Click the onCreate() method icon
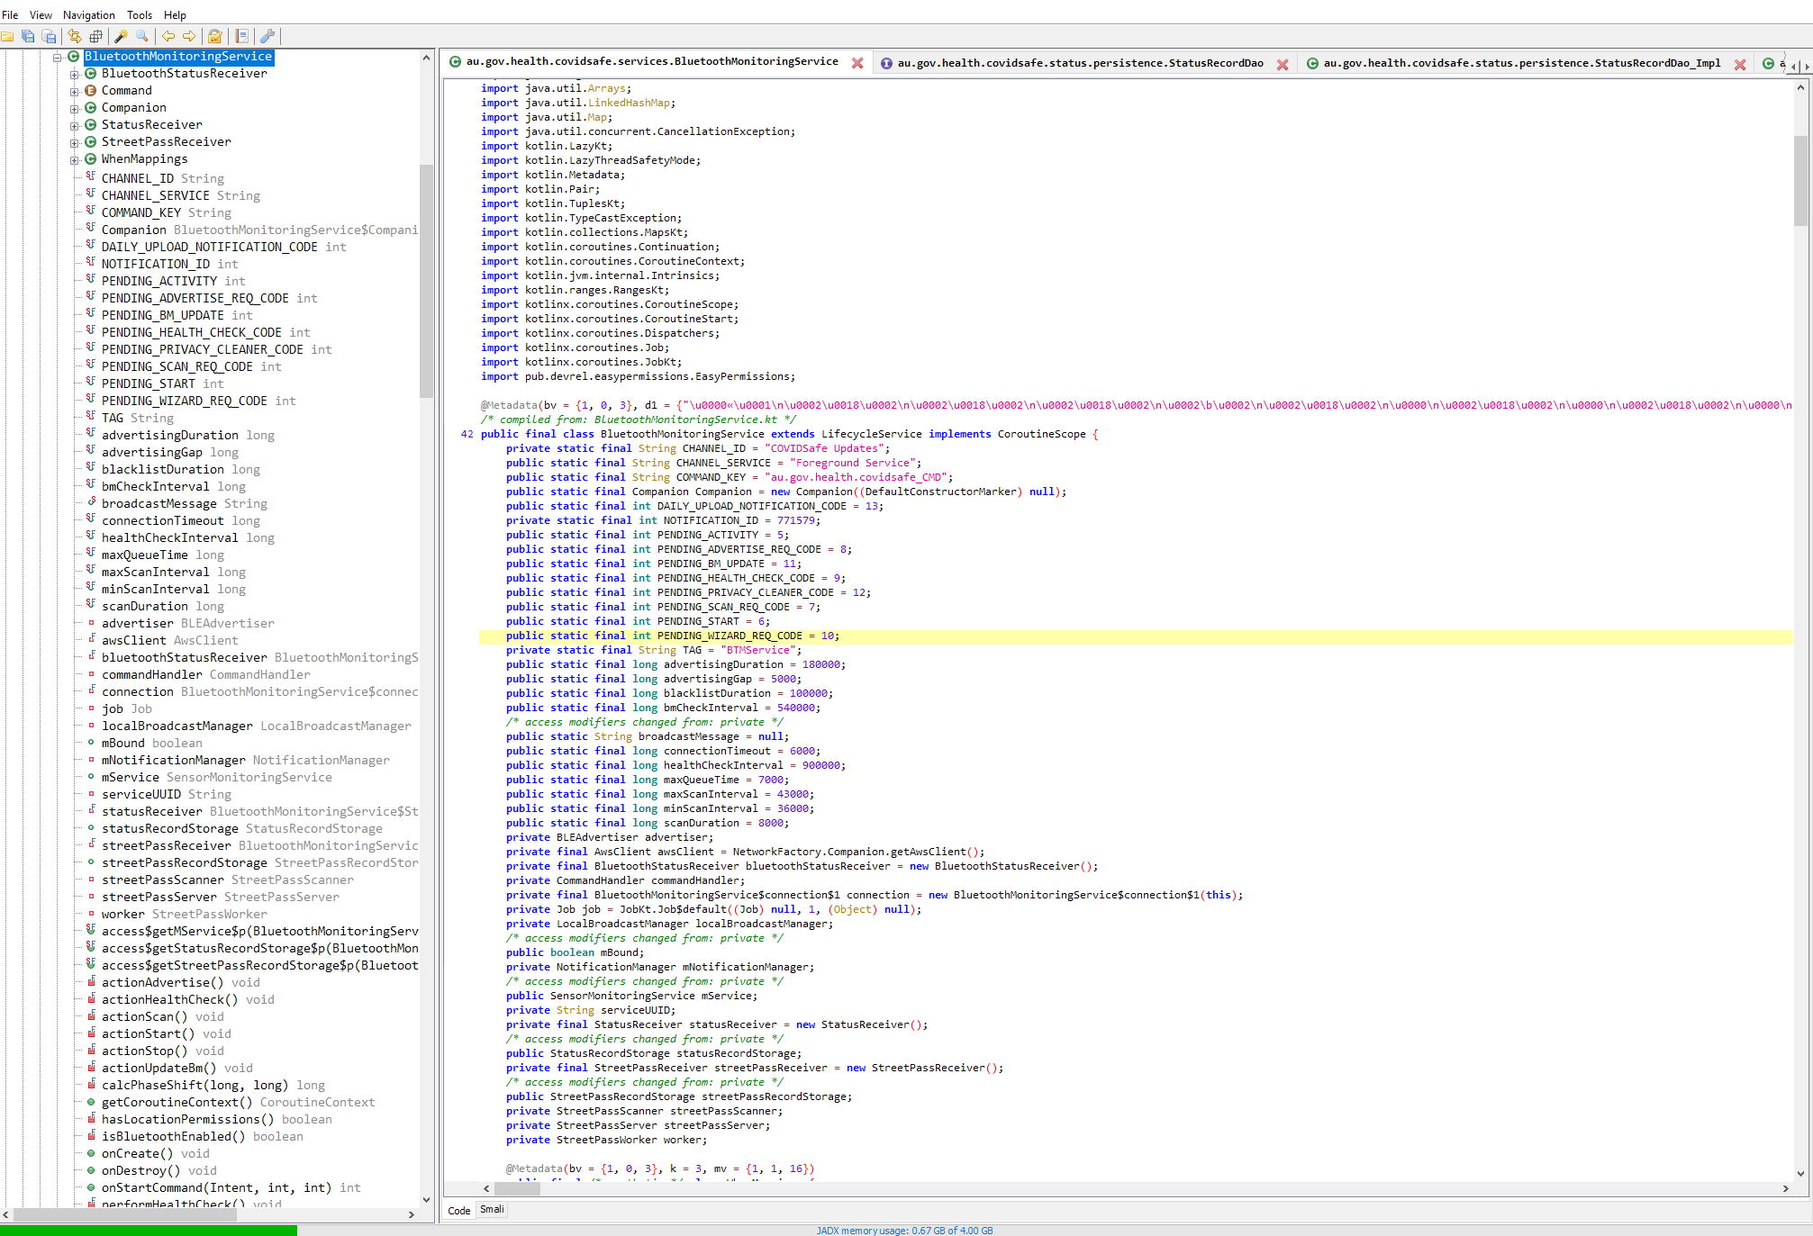 pyautogui.click(x=91, y=1152)
